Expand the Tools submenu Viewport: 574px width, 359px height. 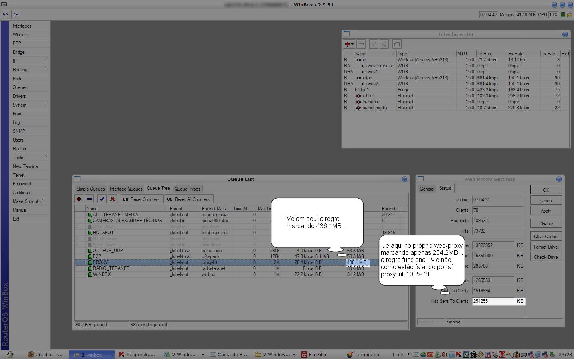coord(46,157)
